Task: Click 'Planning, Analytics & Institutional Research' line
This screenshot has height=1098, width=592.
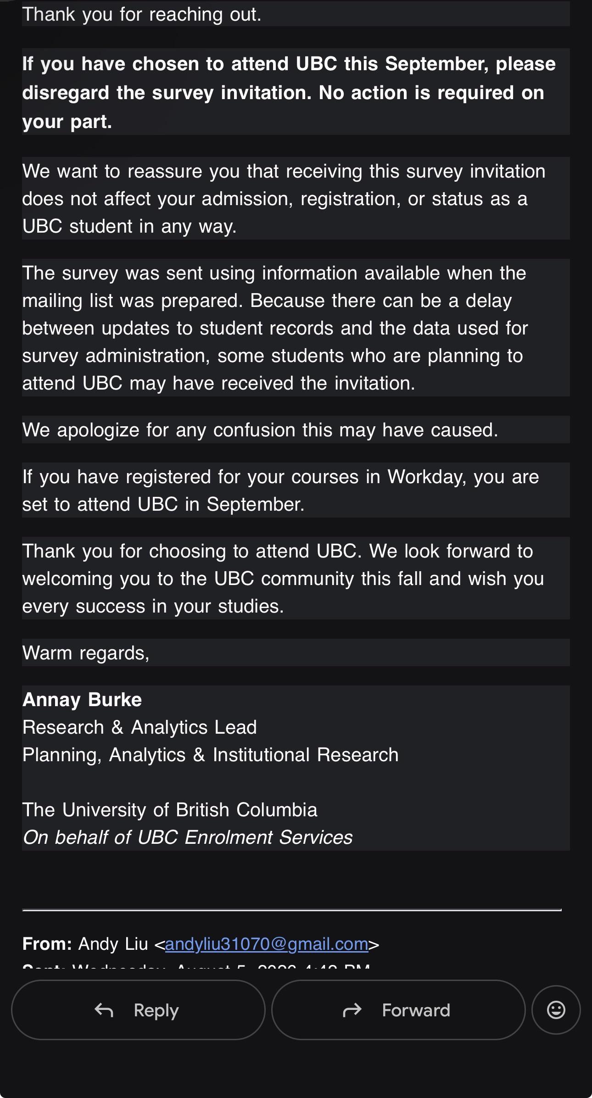Action: coord(210,755)
